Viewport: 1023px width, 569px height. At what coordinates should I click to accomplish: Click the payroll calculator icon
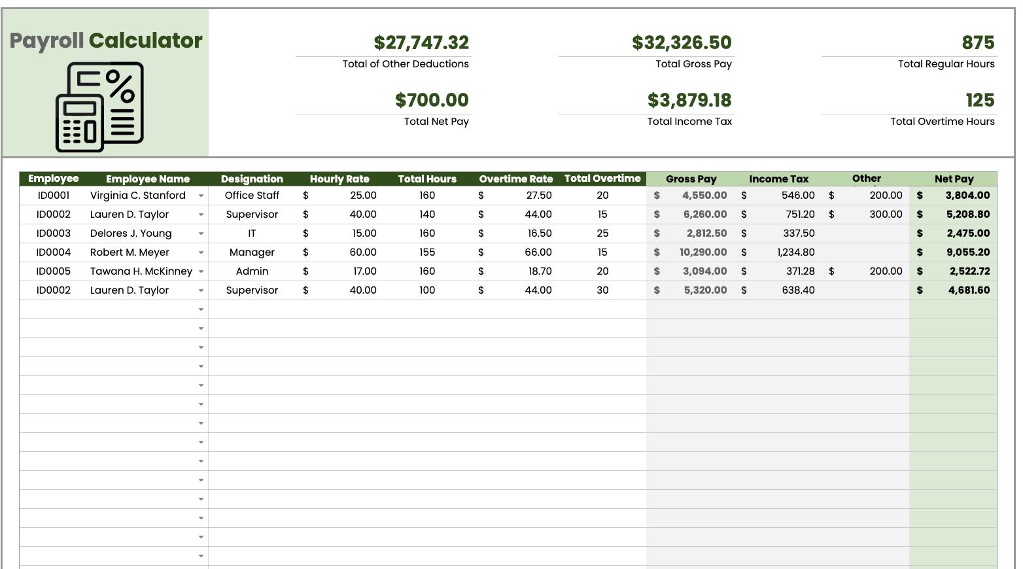99,107
